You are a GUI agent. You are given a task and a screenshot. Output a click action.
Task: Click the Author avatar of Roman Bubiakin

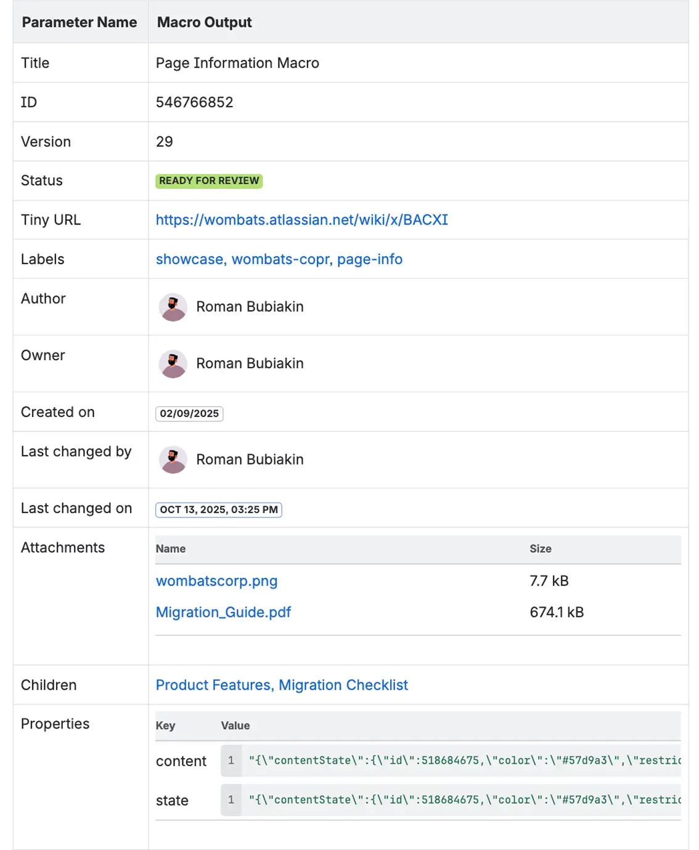point(173,307)
